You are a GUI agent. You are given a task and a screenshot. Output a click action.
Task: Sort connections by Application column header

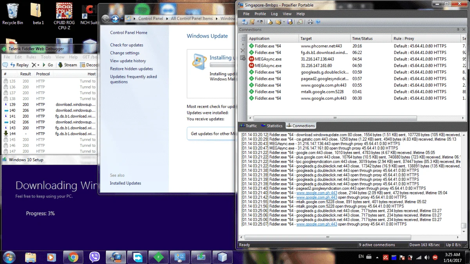click(273, 38)
